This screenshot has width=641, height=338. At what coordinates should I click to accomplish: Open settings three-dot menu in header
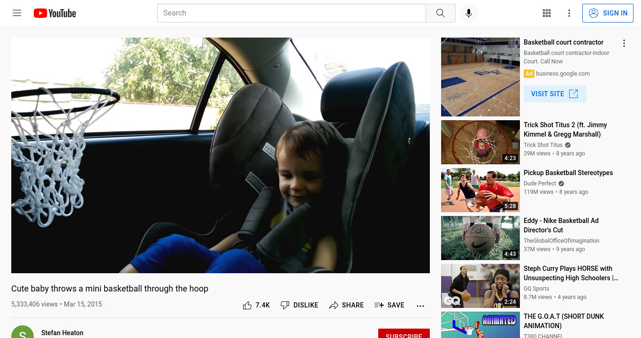(569, 13)
